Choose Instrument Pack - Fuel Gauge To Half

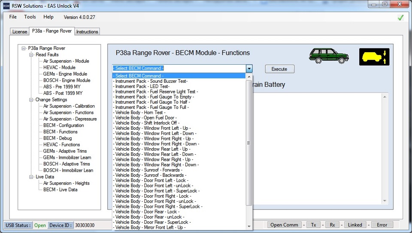pyautogui.click(x=179, y=102)
